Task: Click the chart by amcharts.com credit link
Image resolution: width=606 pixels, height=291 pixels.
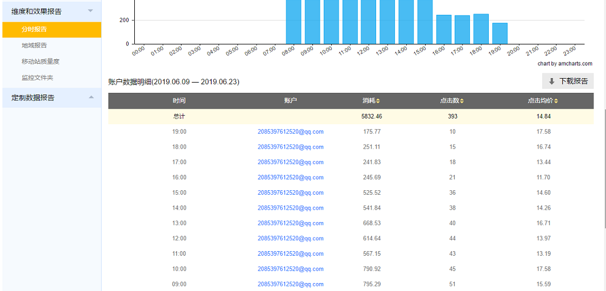Action: coord(564,64)
